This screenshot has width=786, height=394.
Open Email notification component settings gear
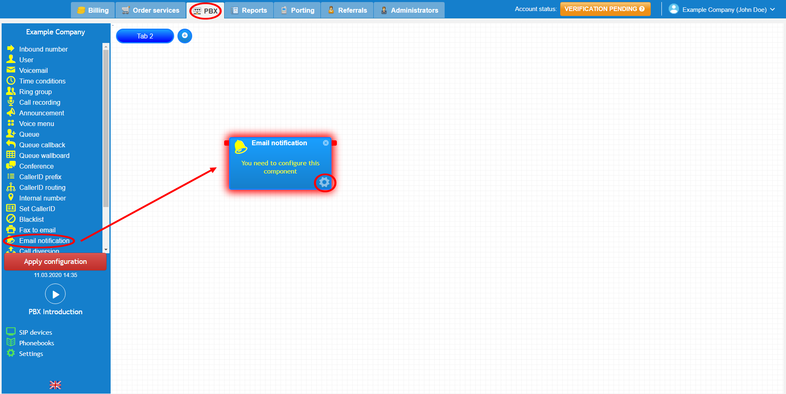(x=324, y=182)
